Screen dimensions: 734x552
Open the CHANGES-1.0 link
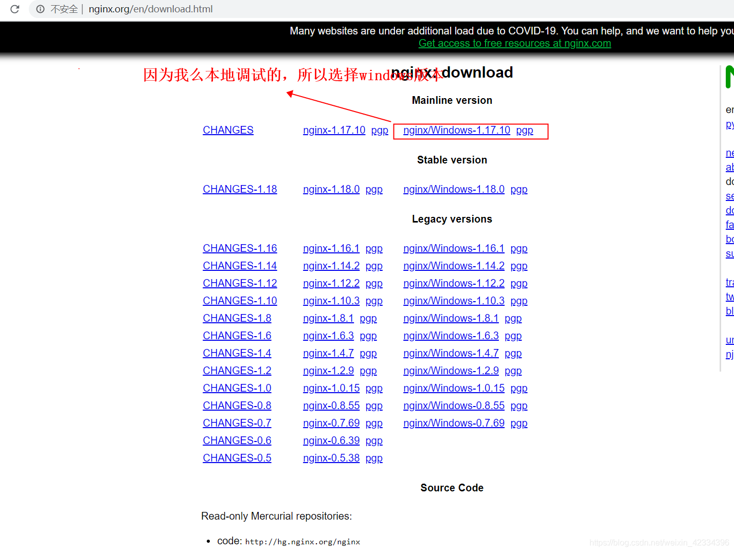pyautogui.click(x=237, y=388)
